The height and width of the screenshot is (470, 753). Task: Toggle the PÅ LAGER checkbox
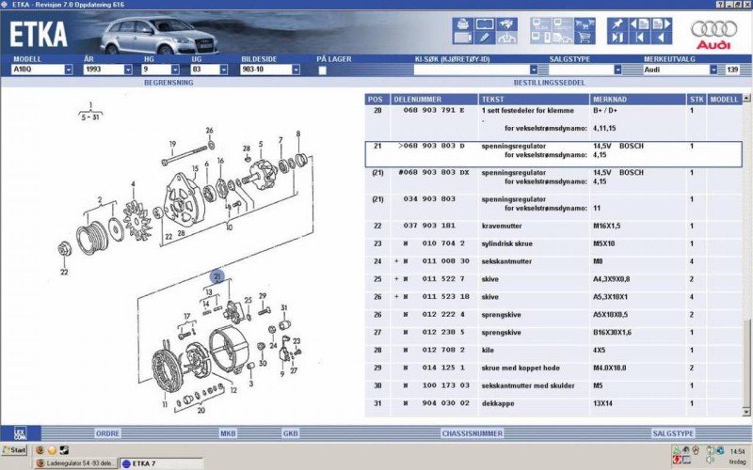coord(323,70)
